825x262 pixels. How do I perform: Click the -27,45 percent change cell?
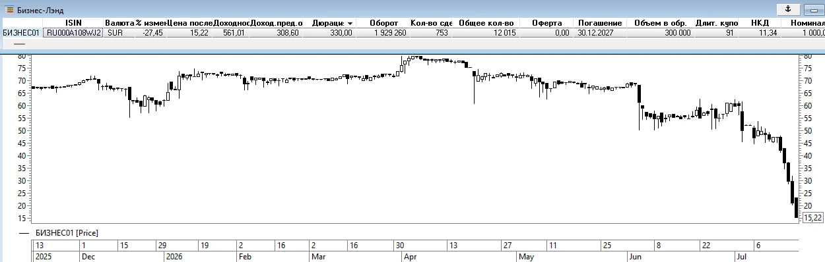pos(151,32)
